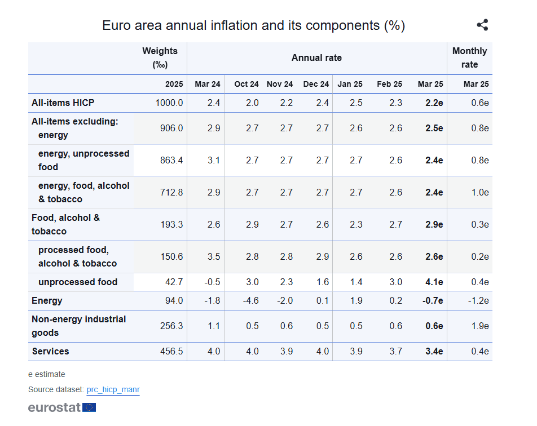This screenshot has width=537, height=426.
Task: Select the Services row label
Action: tap(51, 351)
